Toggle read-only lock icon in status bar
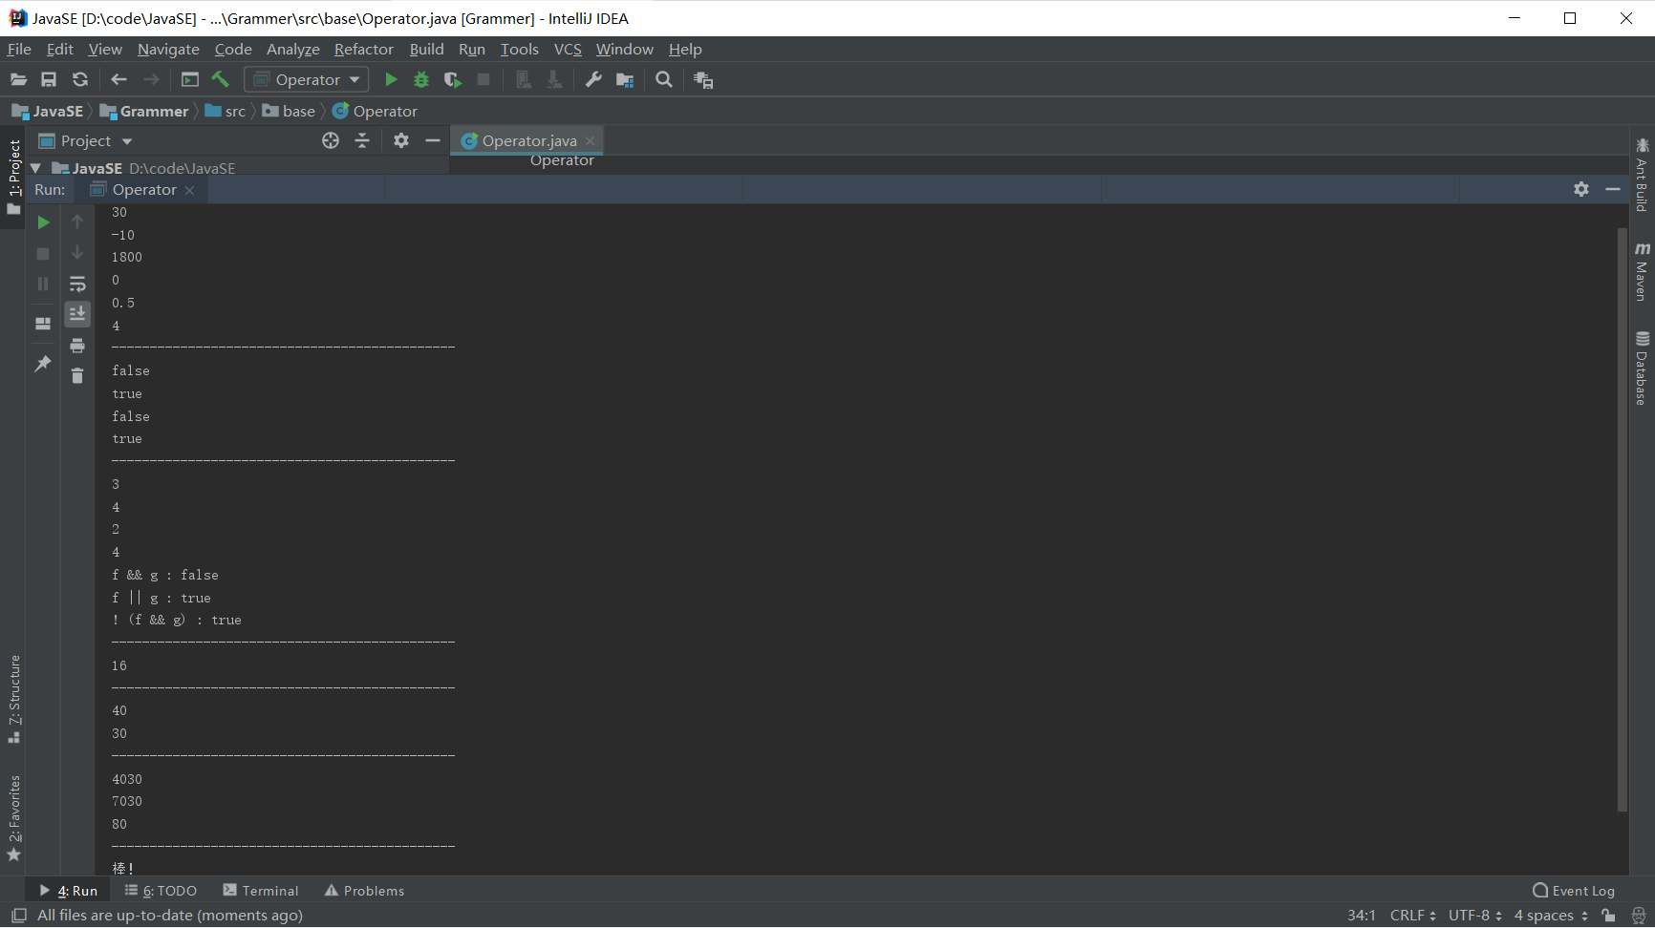Screen dimensions: 1655x928 pyautogui.click(x=1609, y=916)
